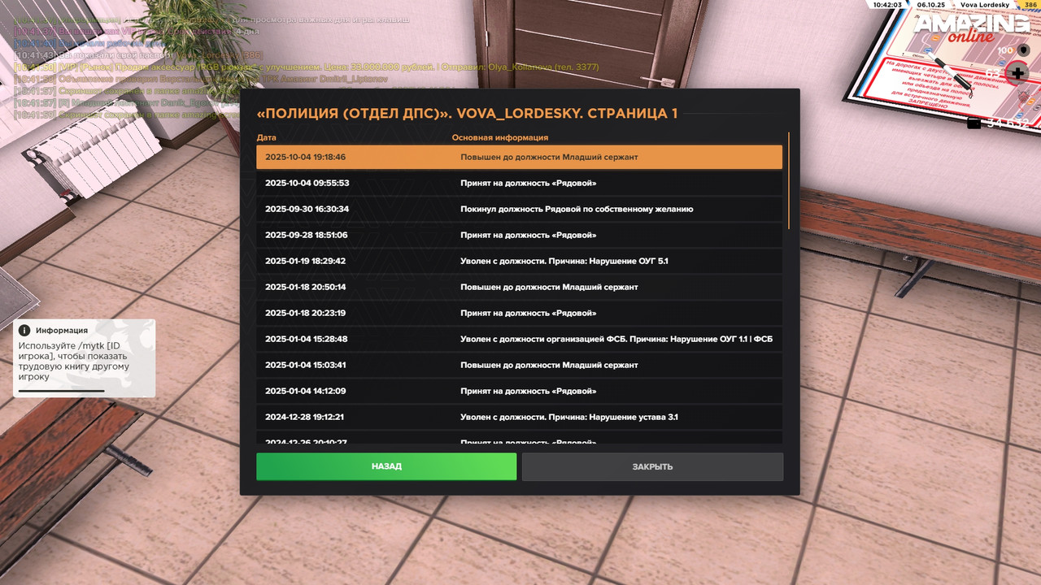The width and height of the screenshot is (1041, 585).
Task: Select the highlighted Младший сержант promotion entry
Action: [x=520, y=157]
